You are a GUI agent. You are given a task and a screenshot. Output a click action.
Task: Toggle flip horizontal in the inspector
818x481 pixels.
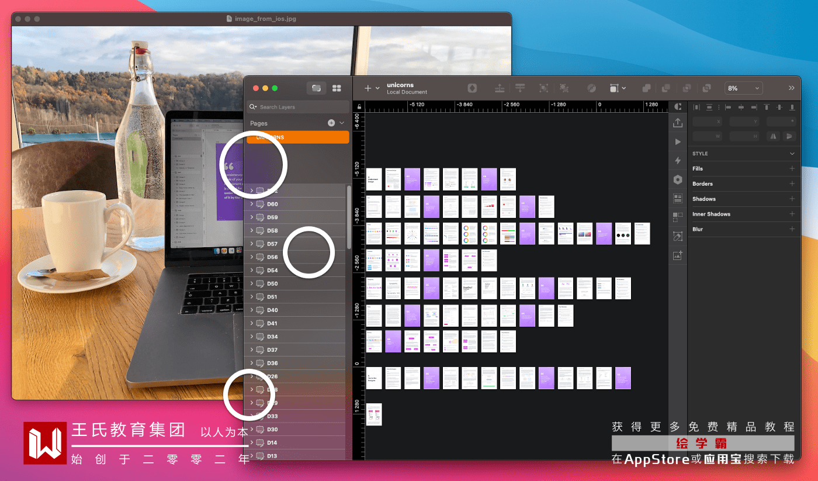pyautogui.click(x=774, y=136)
